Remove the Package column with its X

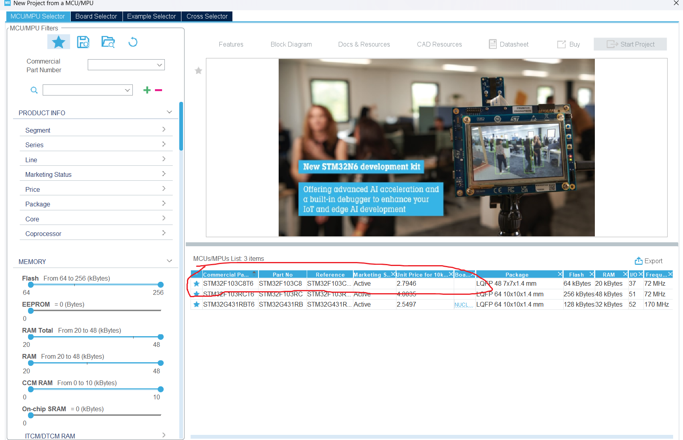[x=560, y=274]
